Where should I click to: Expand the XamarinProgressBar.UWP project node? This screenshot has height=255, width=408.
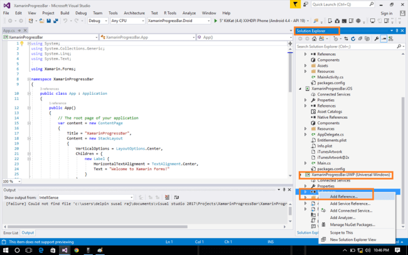(x=300, y=175)
